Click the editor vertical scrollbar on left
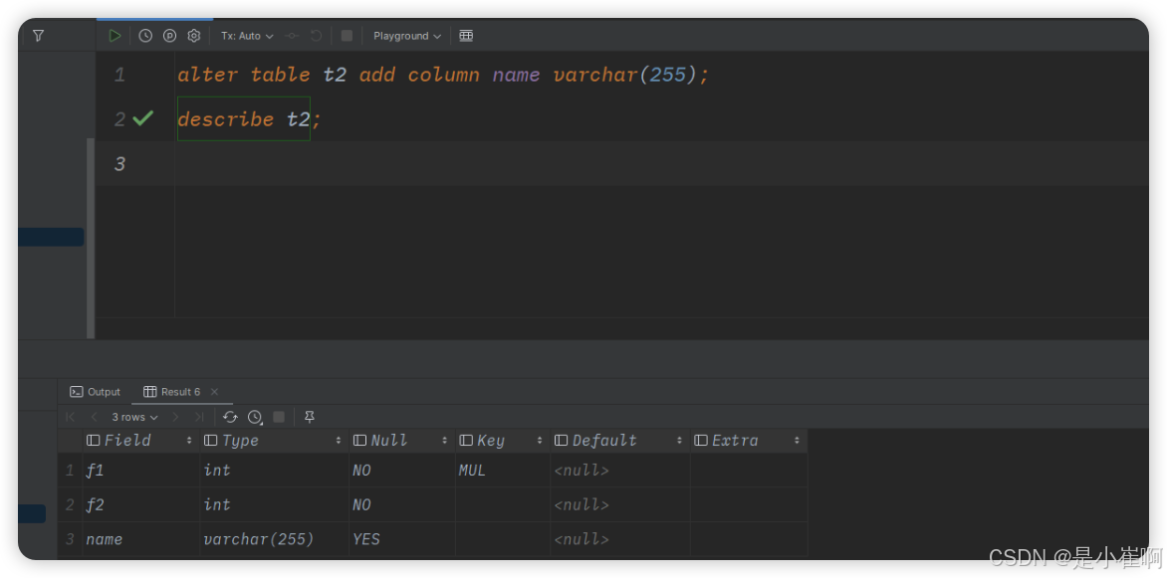The height and width of the screenshot is (578, 1167). click(91, 238)
